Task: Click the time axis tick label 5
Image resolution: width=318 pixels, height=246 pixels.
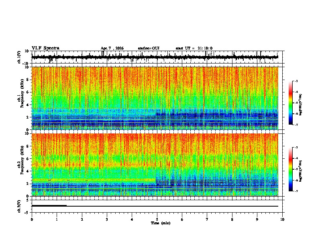Action: pos(157,219)
